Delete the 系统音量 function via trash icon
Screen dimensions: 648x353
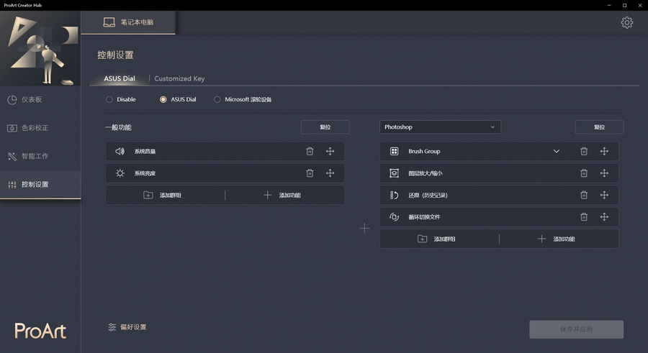point(310,151)
